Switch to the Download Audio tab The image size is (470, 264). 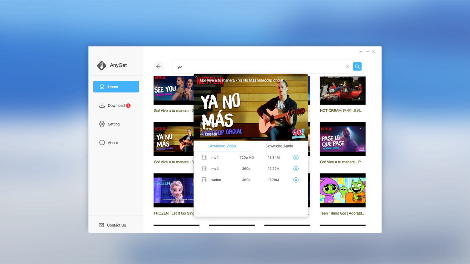279,146
